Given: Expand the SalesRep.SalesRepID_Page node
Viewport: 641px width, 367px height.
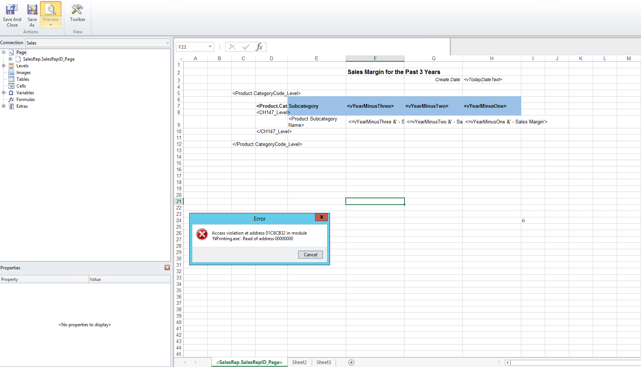Looking at the screenshot, I should tap(10, 59).
